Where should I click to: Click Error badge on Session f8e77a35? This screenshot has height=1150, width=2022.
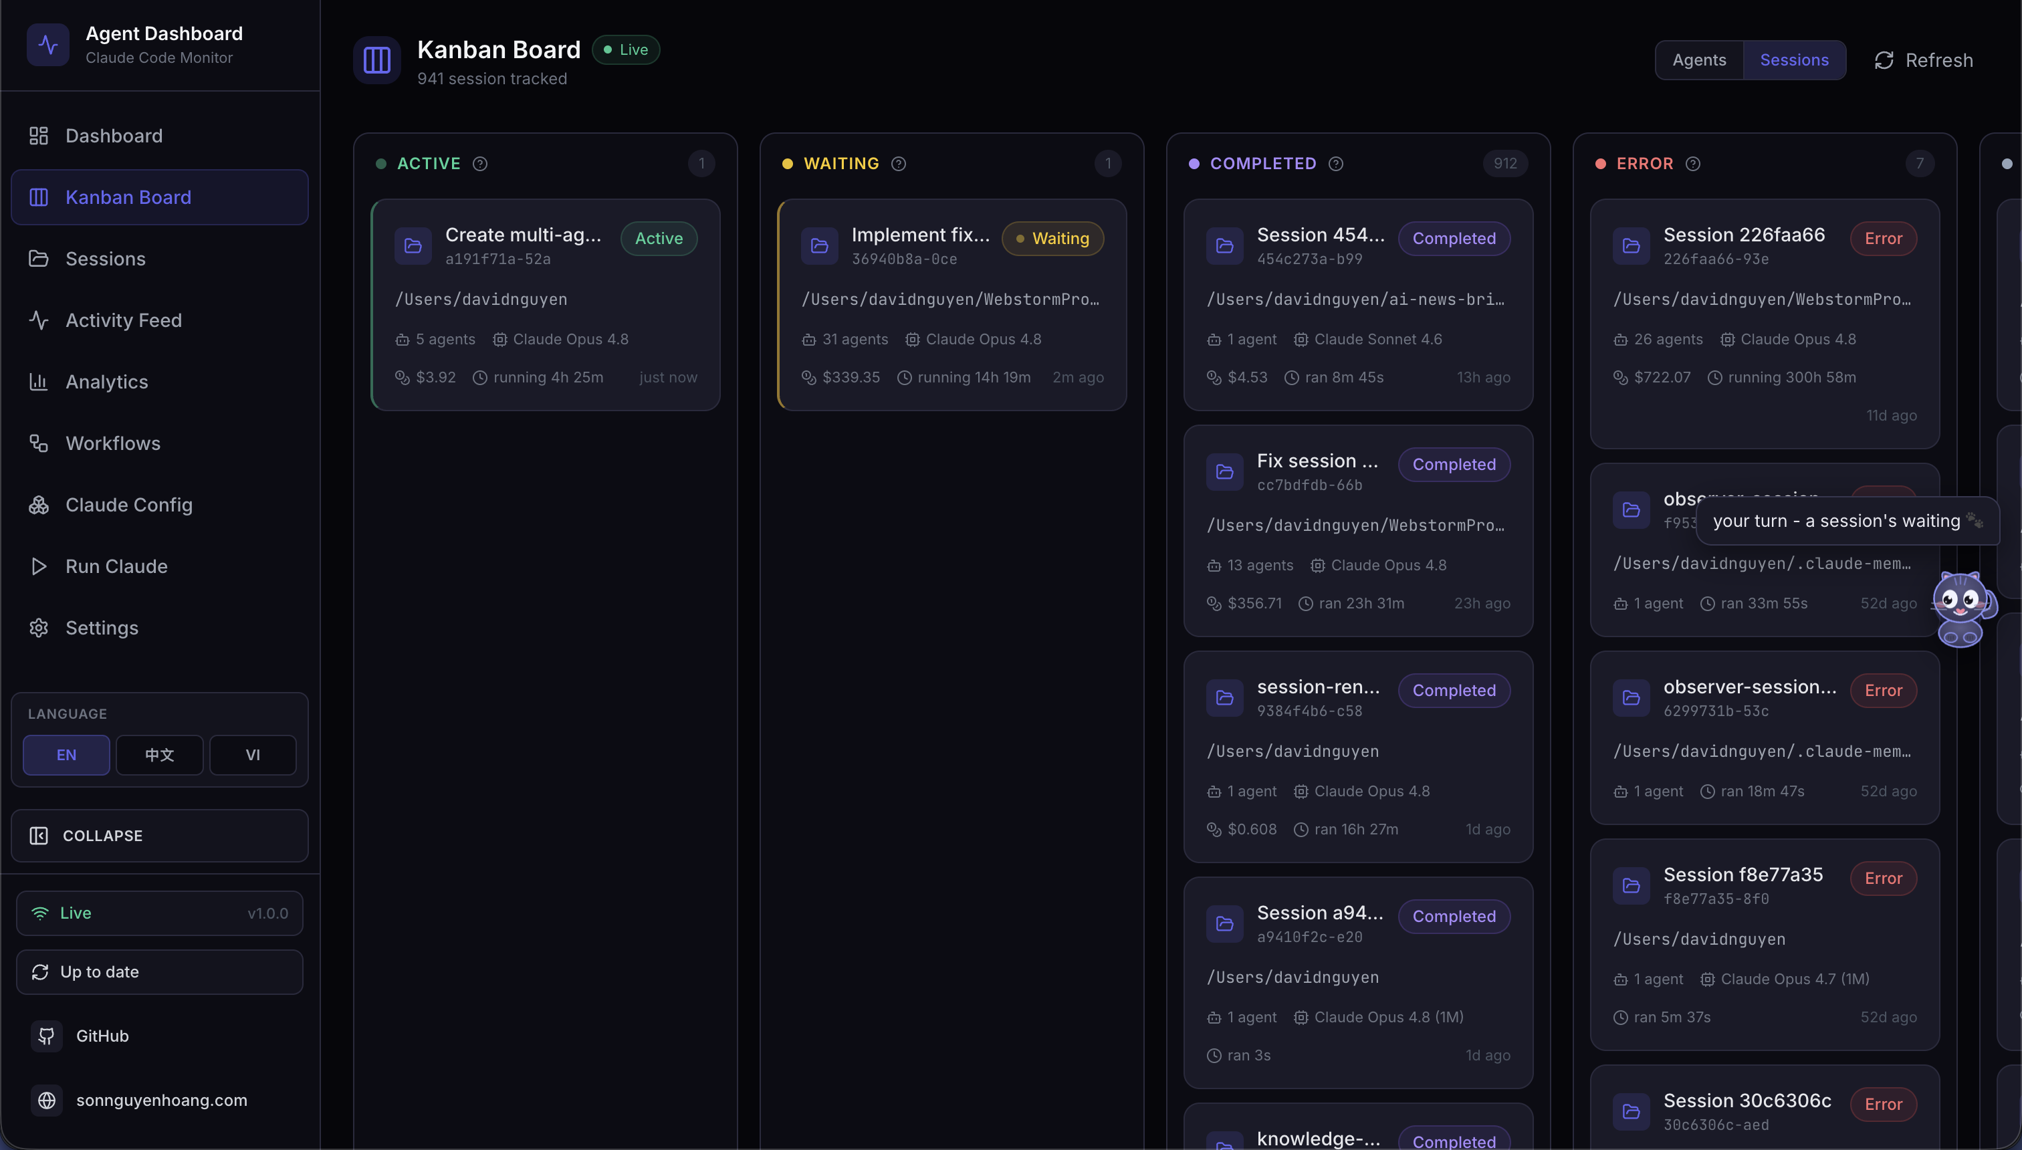tap(1884, 879)
